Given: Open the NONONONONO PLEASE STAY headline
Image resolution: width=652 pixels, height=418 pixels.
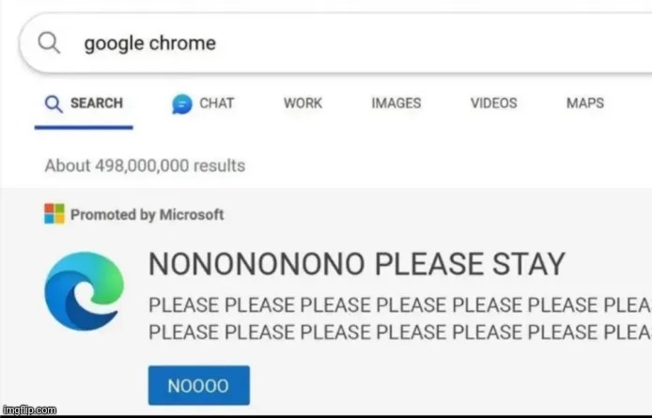Looking at the screenshot, I should click(x=357, y=264).
